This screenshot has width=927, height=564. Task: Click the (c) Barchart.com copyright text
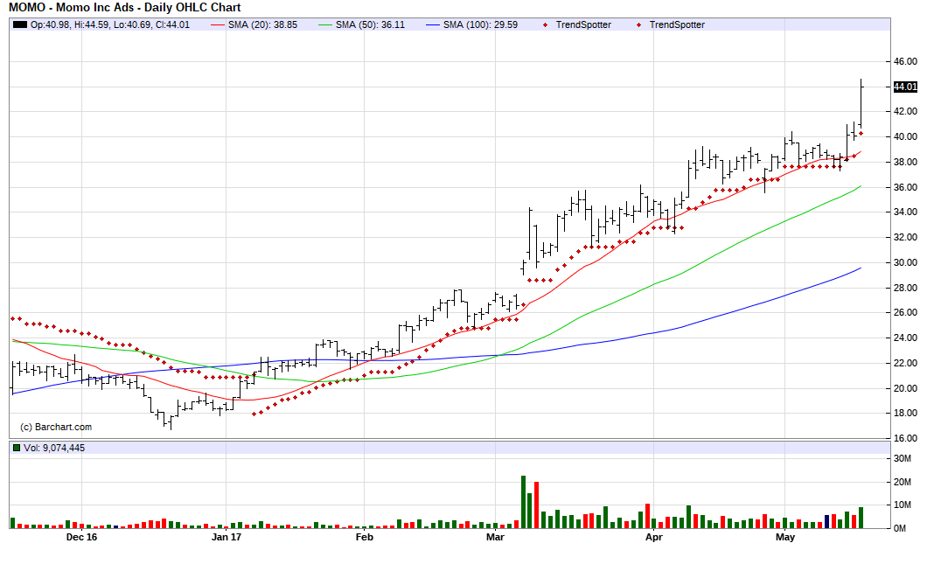coord(56,427)
